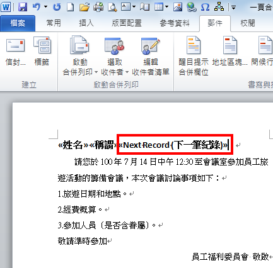This screenshot has height=268, width=273.
Task: Click the Save icon in quick access toolbar
Action: click(23, 7)
